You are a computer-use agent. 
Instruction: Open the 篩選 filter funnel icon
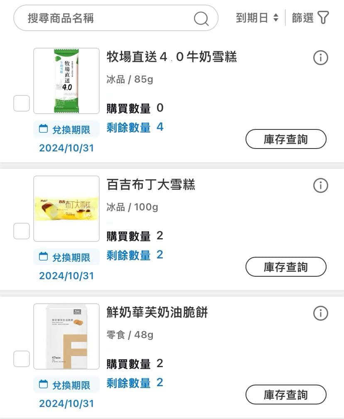pyautogui.click(x=323, y=18)
